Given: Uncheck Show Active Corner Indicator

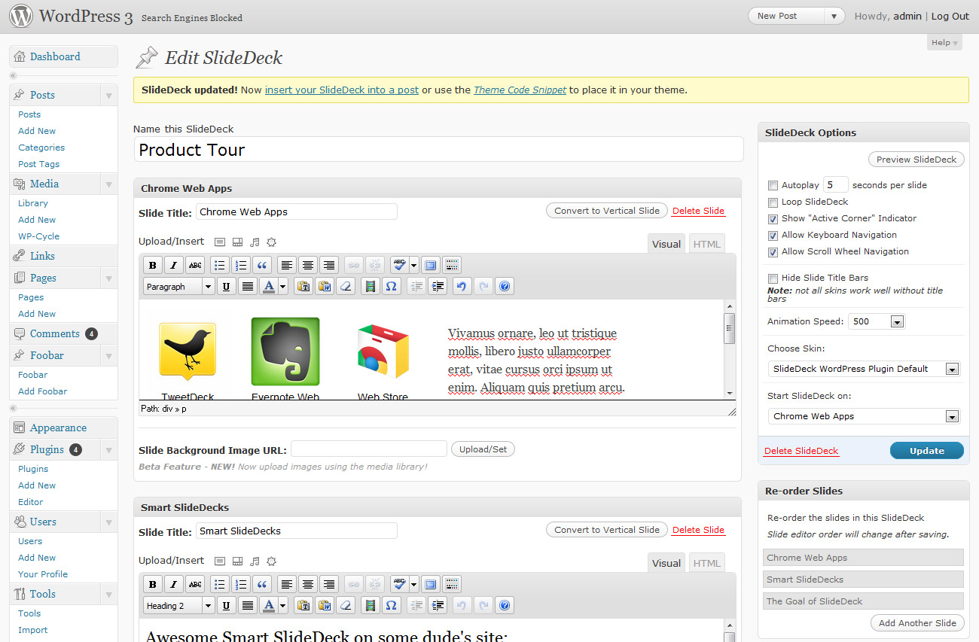Looking at the screenshot, I should tap(773, 218).
